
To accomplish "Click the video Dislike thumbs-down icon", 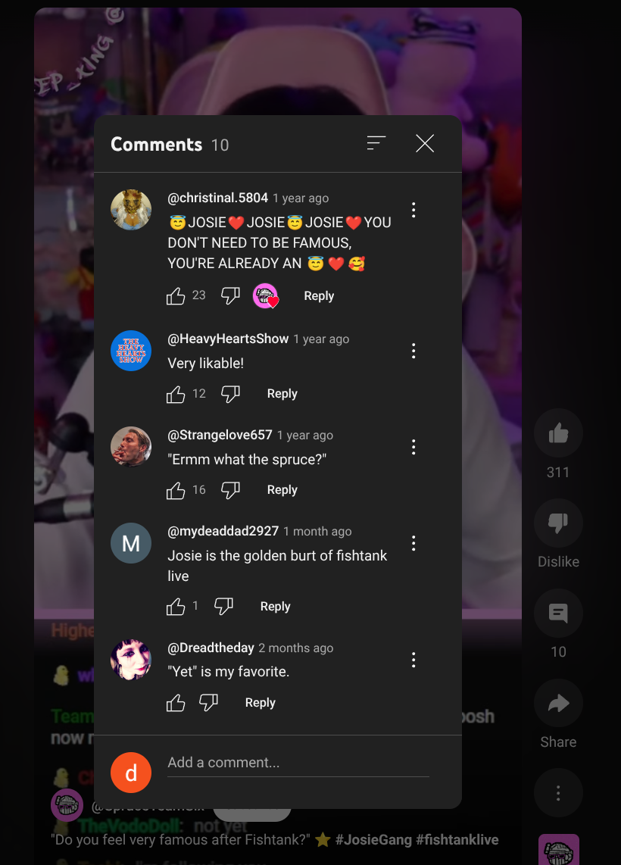I will point(558,523).
